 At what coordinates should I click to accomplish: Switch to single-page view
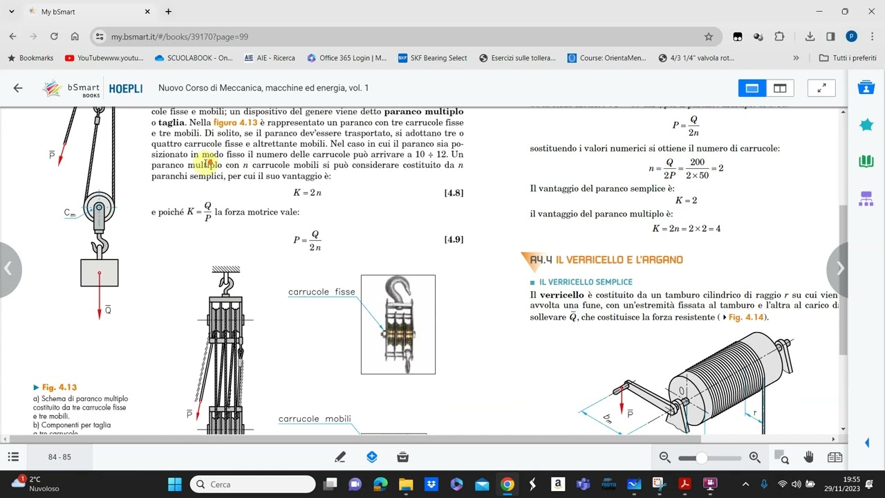pos(752,88)
